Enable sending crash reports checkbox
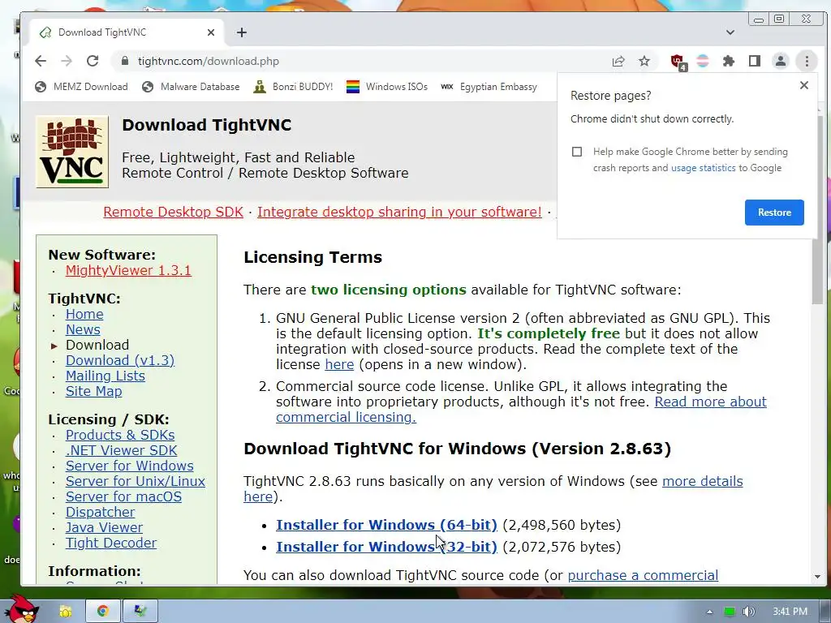This screenshot has height=623, width=831. (577, 152)
